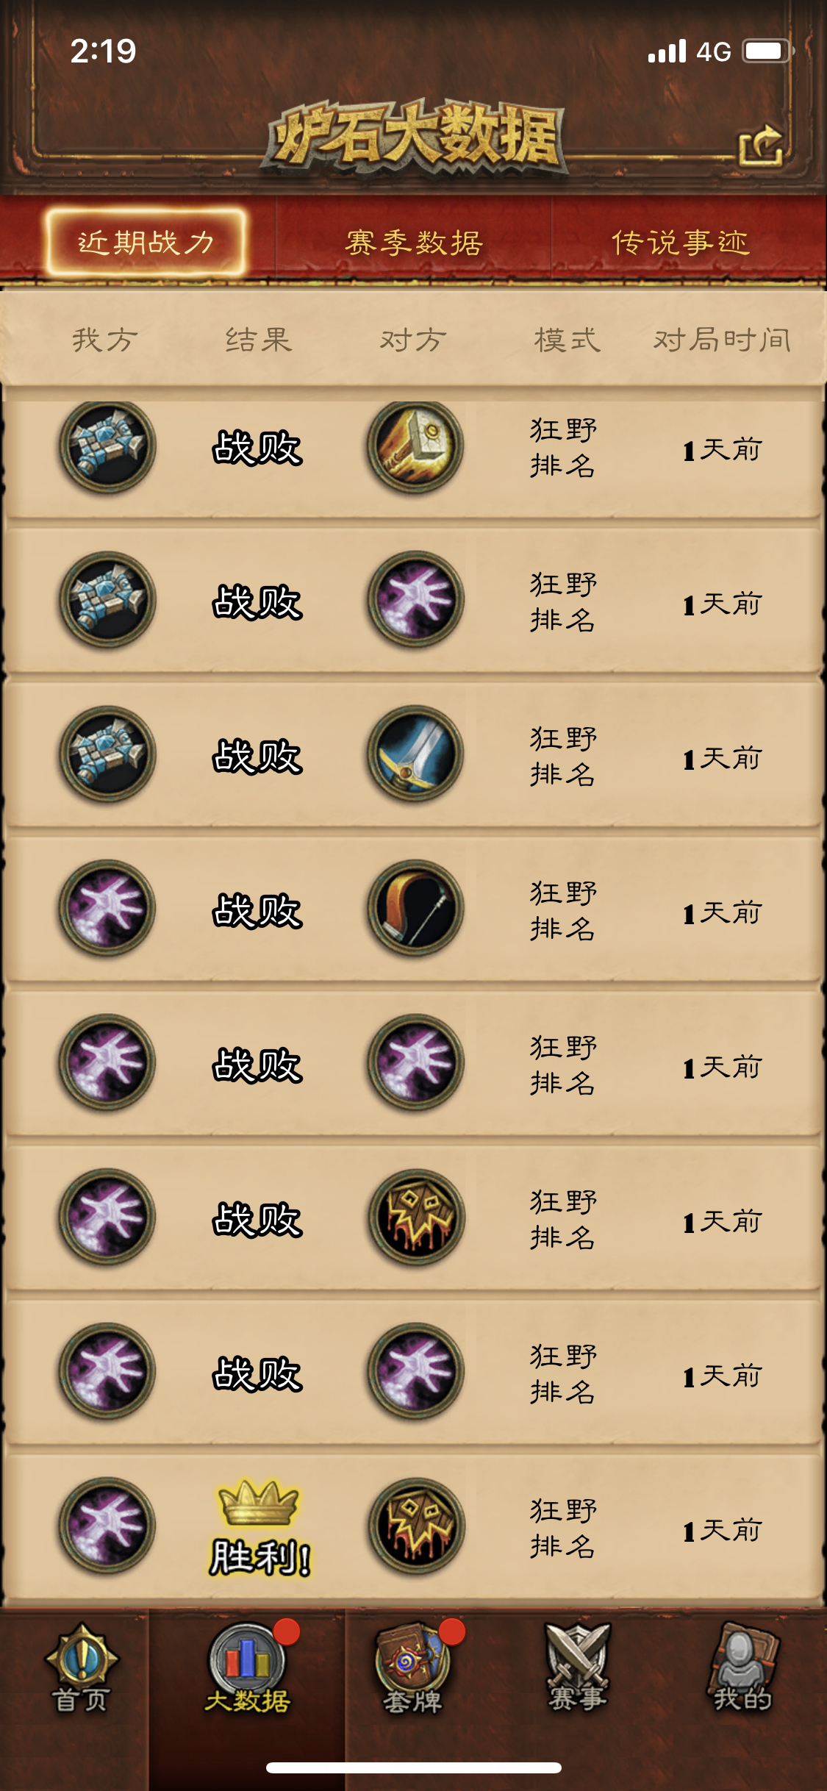Open 首页 home tab icon

(82, 1669)
